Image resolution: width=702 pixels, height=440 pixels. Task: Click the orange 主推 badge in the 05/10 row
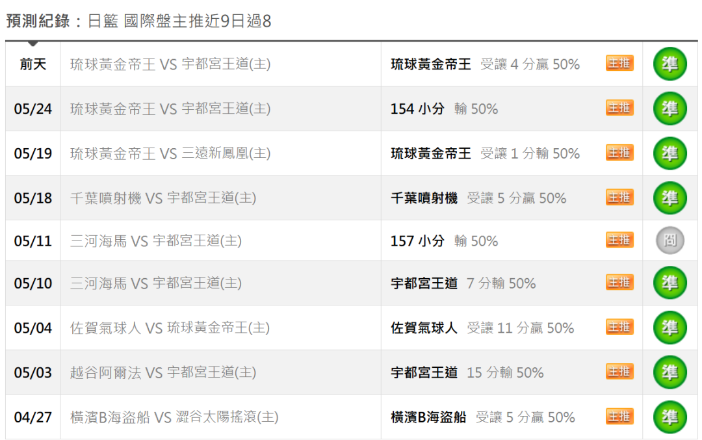(619, 283)
